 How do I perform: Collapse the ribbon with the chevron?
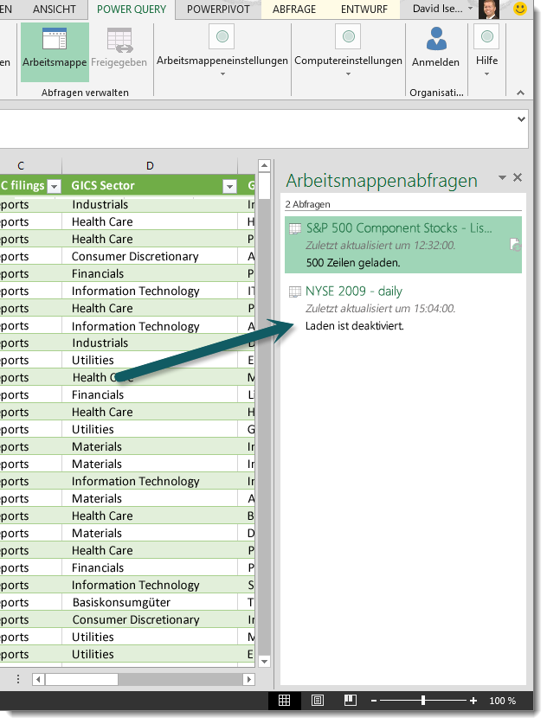[521, 93]
